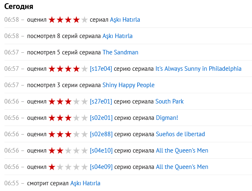Viewport: 252px width, 191px height.
Task: Click second gray star in s04e09 rating
Action: [x=60, y=167]
